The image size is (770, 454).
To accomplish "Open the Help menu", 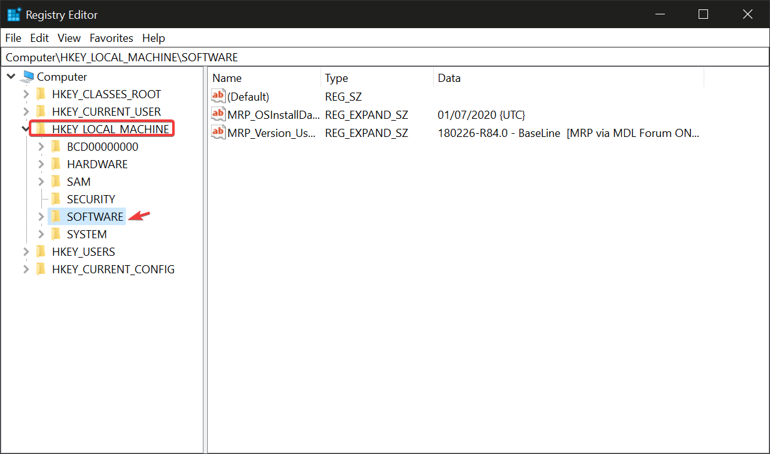I will (x=153, y=38).
